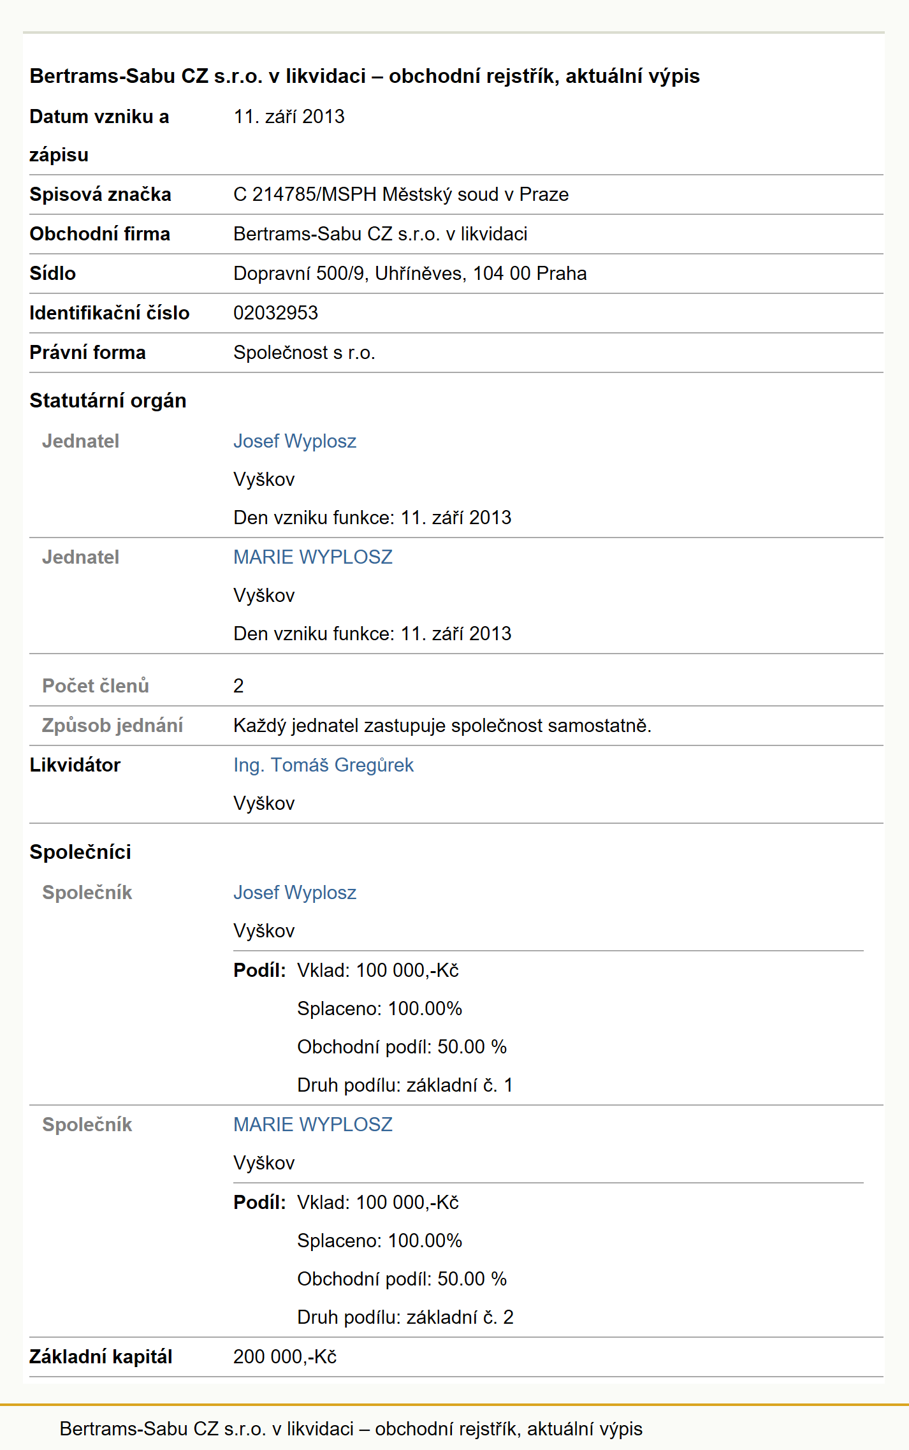Open liquidator Ing. Tomáš Gregůrek link
The width and height of the screenshot is (909, 1450).
(x=323, y=765)
